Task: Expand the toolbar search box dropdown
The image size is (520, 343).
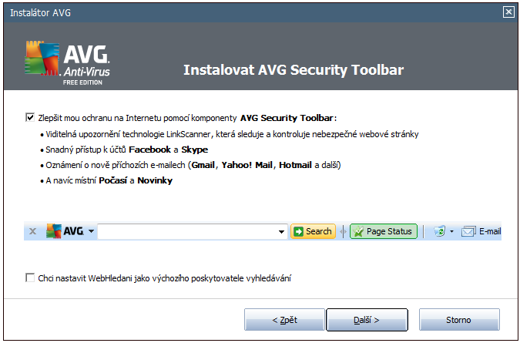Action: pos(282,231)
